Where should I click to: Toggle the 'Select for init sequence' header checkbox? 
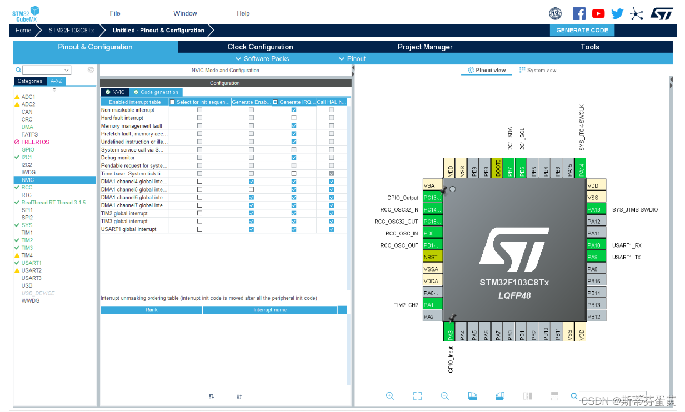pos(172,102)
